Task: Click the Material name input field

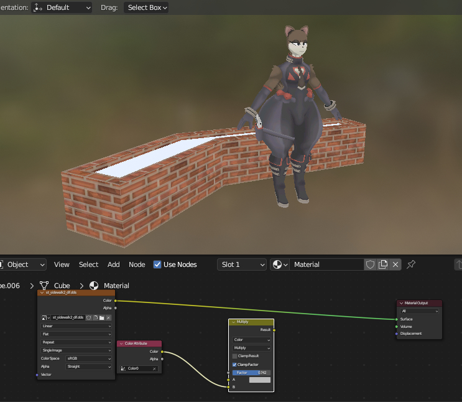Action: coord(326,264)
